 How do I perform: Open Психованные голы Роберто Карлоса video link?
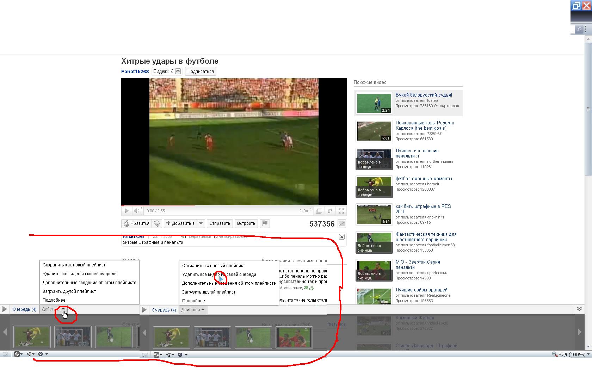point(425,125)
